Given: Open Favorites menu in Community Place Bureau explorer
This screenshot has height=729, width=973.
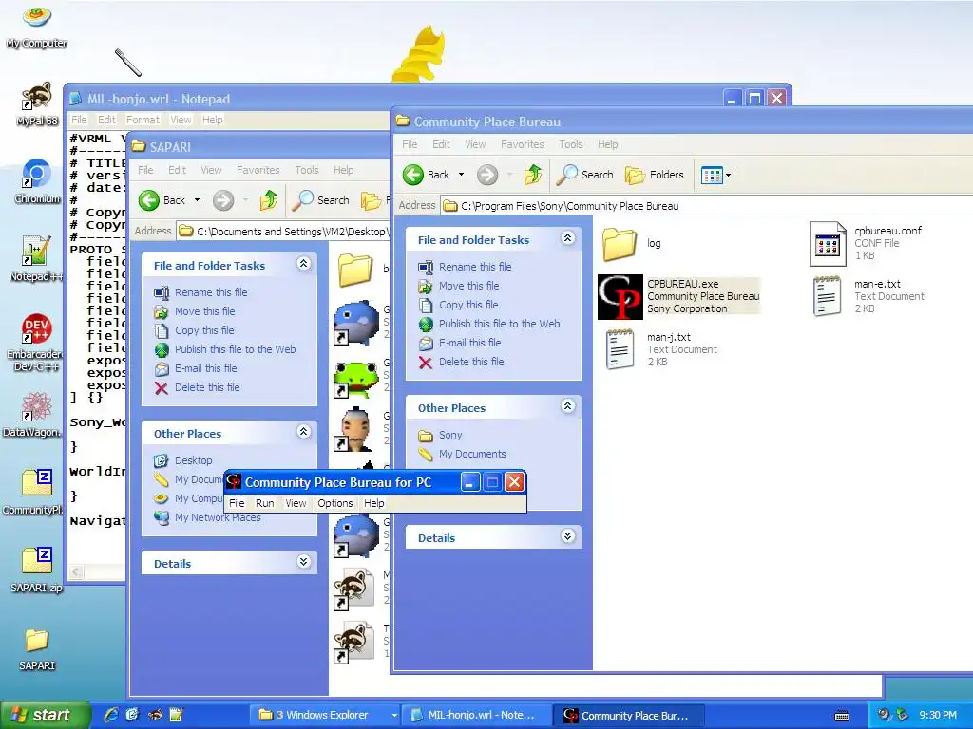Looking at the screenshot, I should pyautogui.click(x=522, y=144).
